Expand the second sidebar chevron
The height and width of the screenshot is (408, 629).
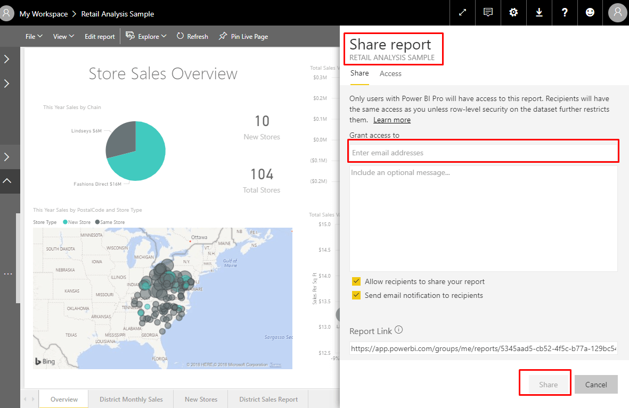[x=7, y=84]
